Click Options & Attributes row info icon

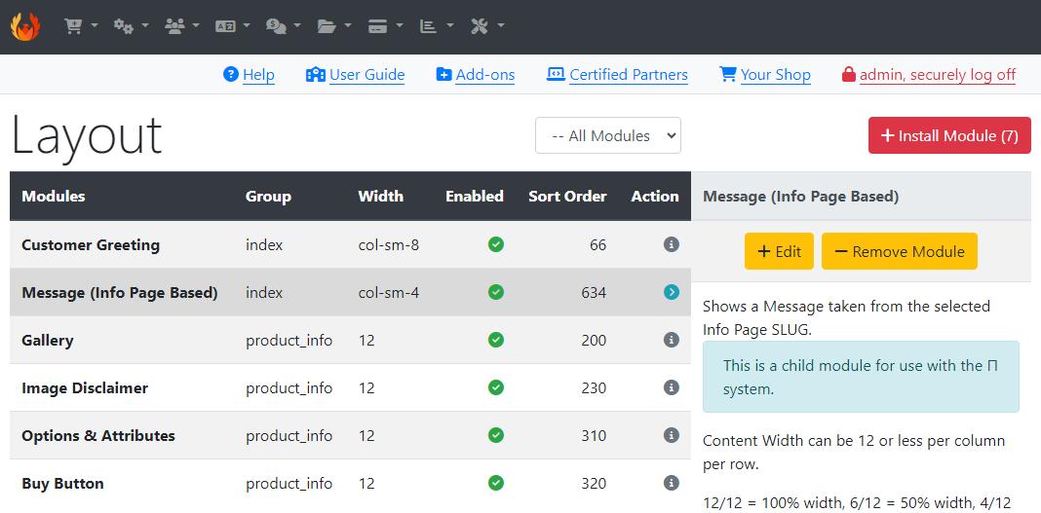pos(672,435)
